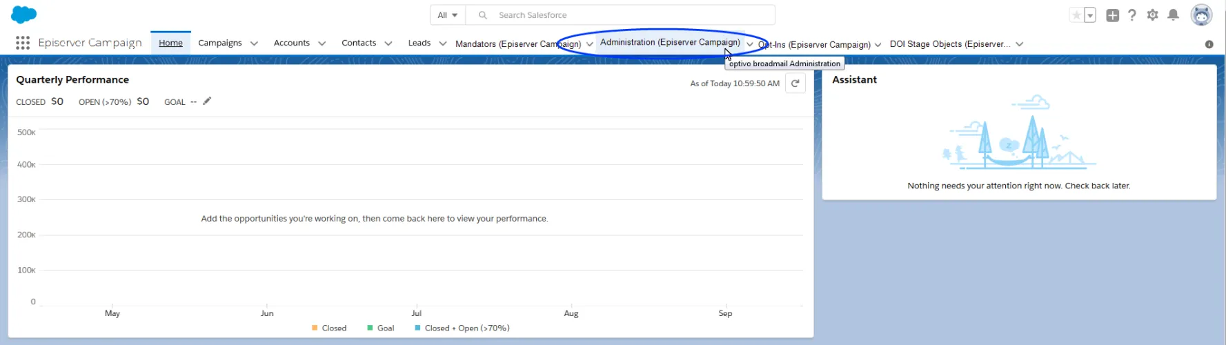Toggle the Closed legend swatch
This screenshot has height=345, width=1226.
315,328
